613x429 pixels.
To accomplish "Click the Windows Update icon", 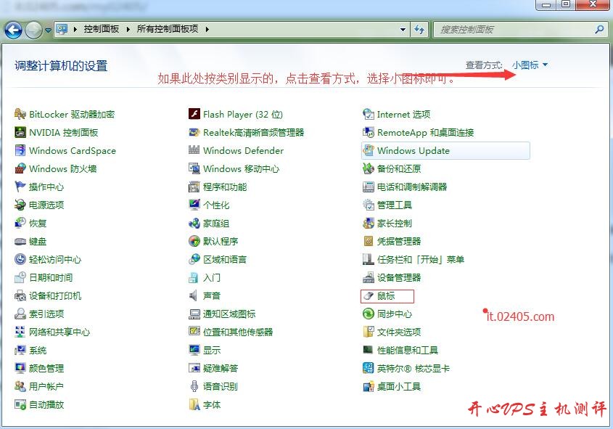I will point(369,150).
